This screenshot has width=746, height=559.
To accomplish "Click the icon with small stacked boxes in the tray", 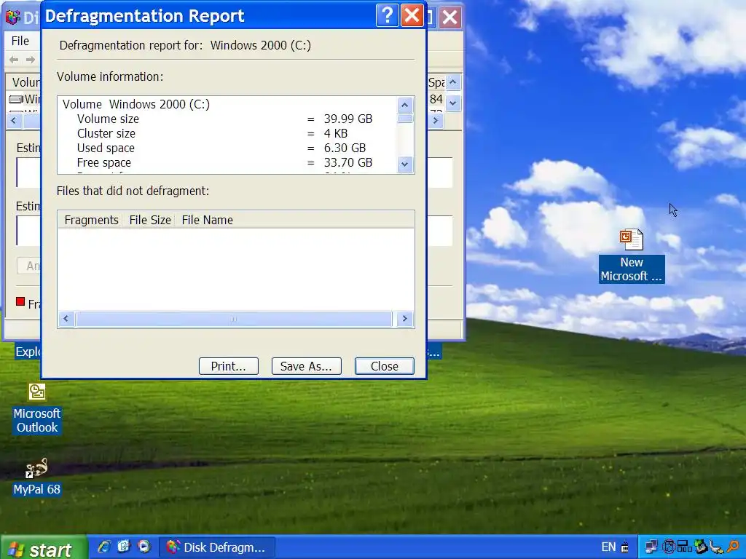I will point(685,547).
